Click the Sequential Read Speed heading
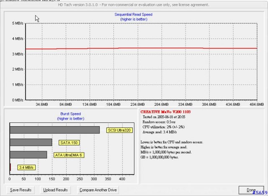Viewport: 268px width, 196px height. (x=133, y=15)
